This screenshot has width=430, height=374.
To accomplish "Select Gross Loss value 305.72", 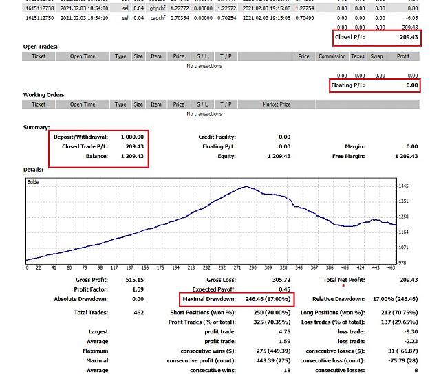I will [281, 280].
